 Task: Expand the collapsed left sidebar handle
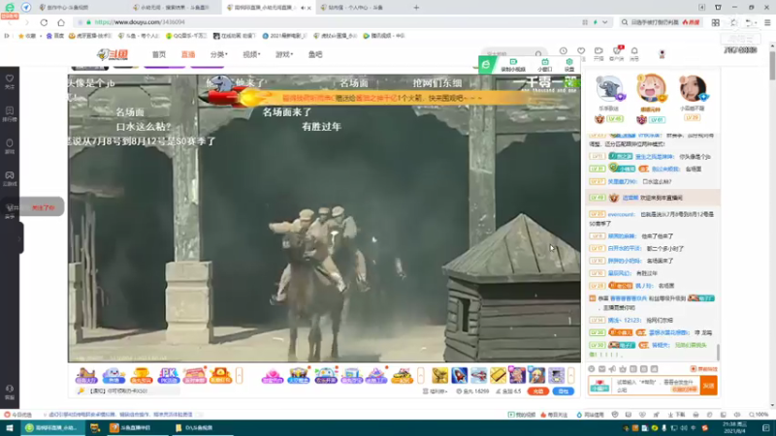[x=19, y=238]
